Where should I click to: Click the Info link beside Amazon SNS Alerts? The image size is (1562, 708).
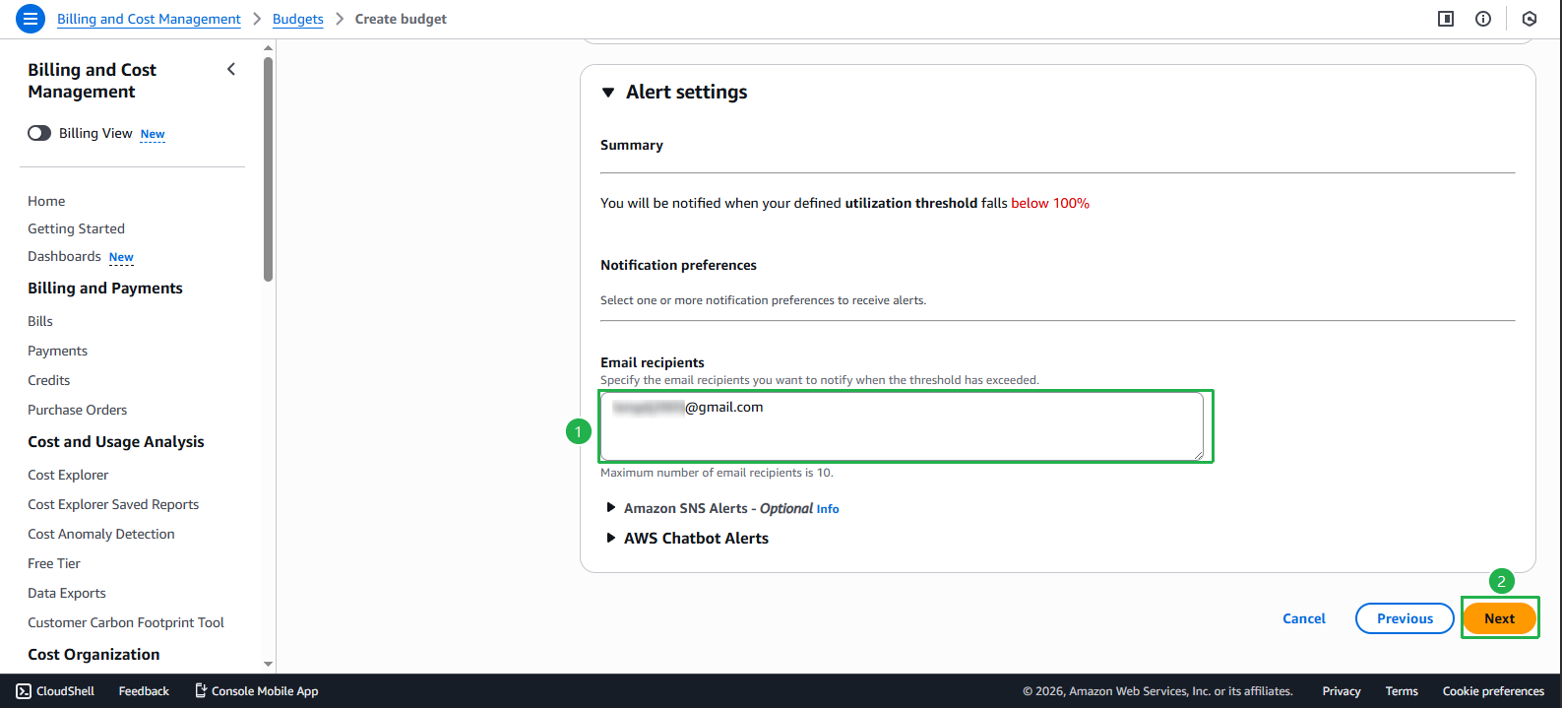828,508
